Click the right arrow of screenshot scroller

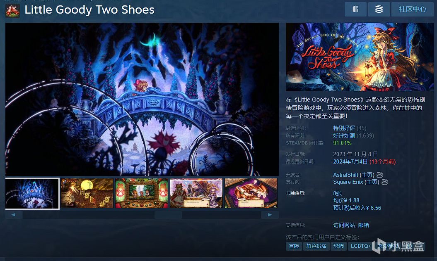click(270, 215)
